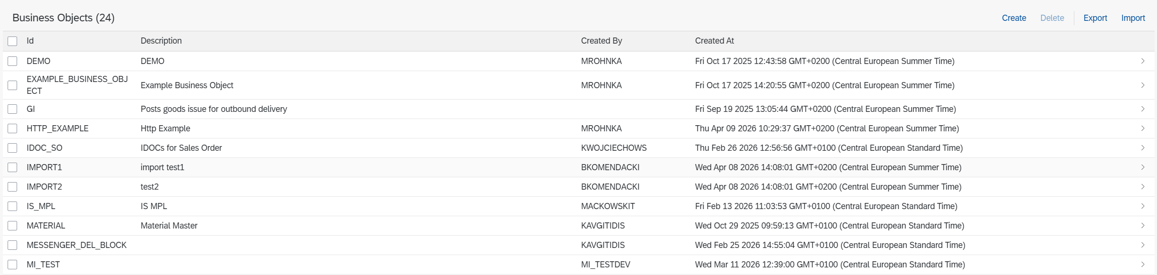
Task: Click the Import button
Action: [1133, 18]
